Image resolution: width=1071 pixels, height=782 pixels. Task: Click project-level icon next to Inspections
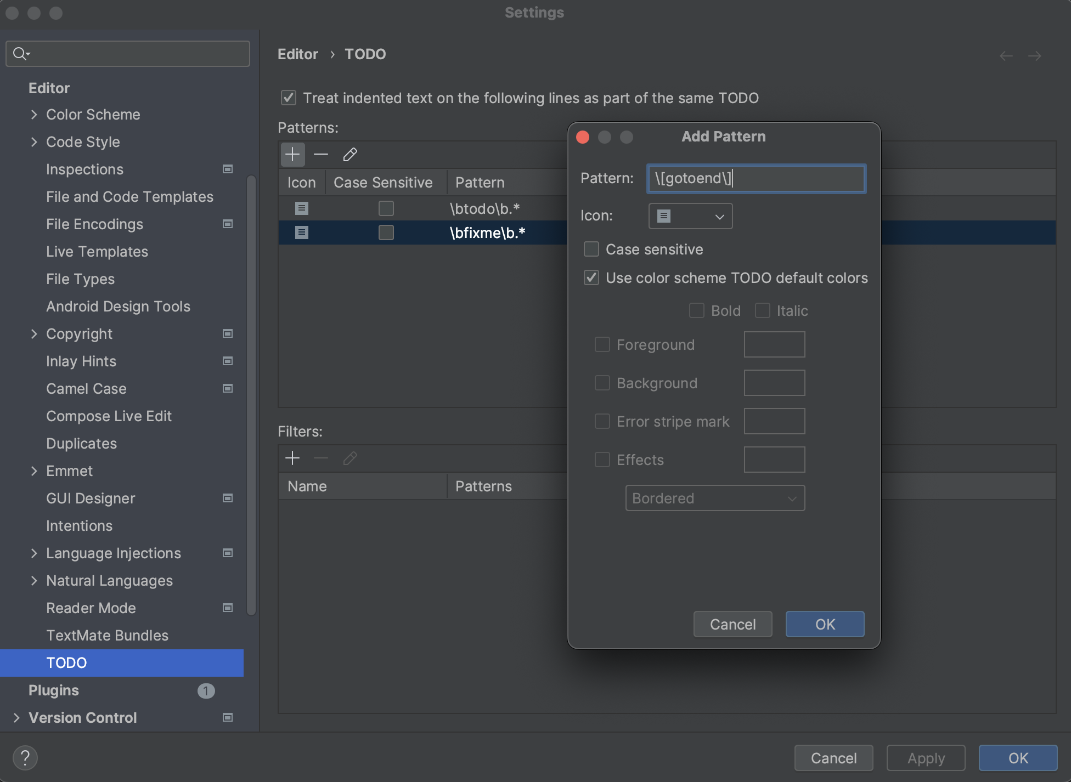coord(228,169)
